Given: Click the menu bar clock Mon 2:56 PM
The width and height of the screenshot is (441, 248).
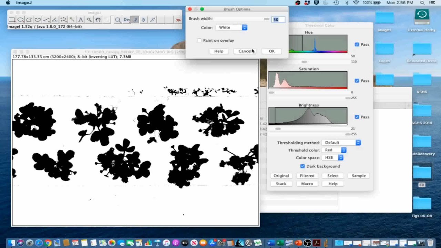Looking at the screenshot, I should 400,3.
